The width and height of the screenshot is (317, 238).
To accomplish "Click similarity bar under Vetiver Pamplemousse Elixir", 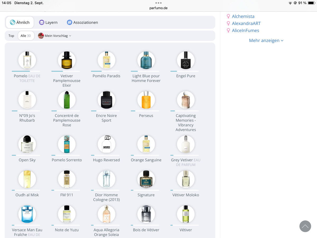I will click(x=66, y=71).
